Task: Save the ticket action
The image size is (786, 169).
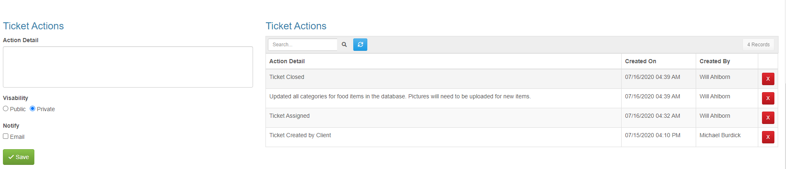Action: coord(19,157)
